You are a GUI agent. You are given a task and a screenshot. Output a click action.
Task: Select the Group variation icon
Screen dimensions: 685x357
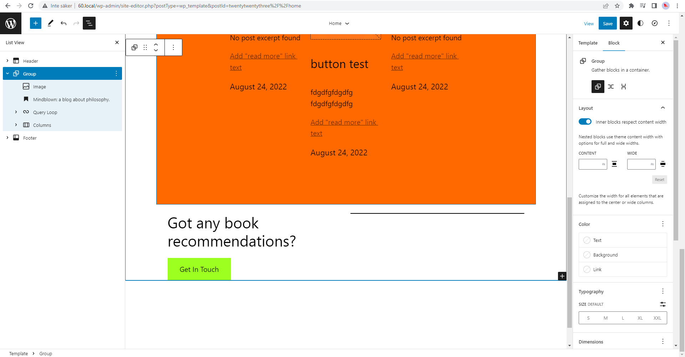(x=598, y=87)
